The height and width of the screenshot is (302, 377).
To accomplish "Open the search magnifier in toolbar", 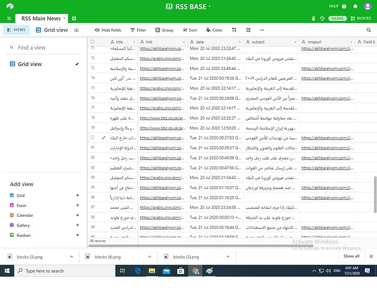I will [x=369, y=30].
